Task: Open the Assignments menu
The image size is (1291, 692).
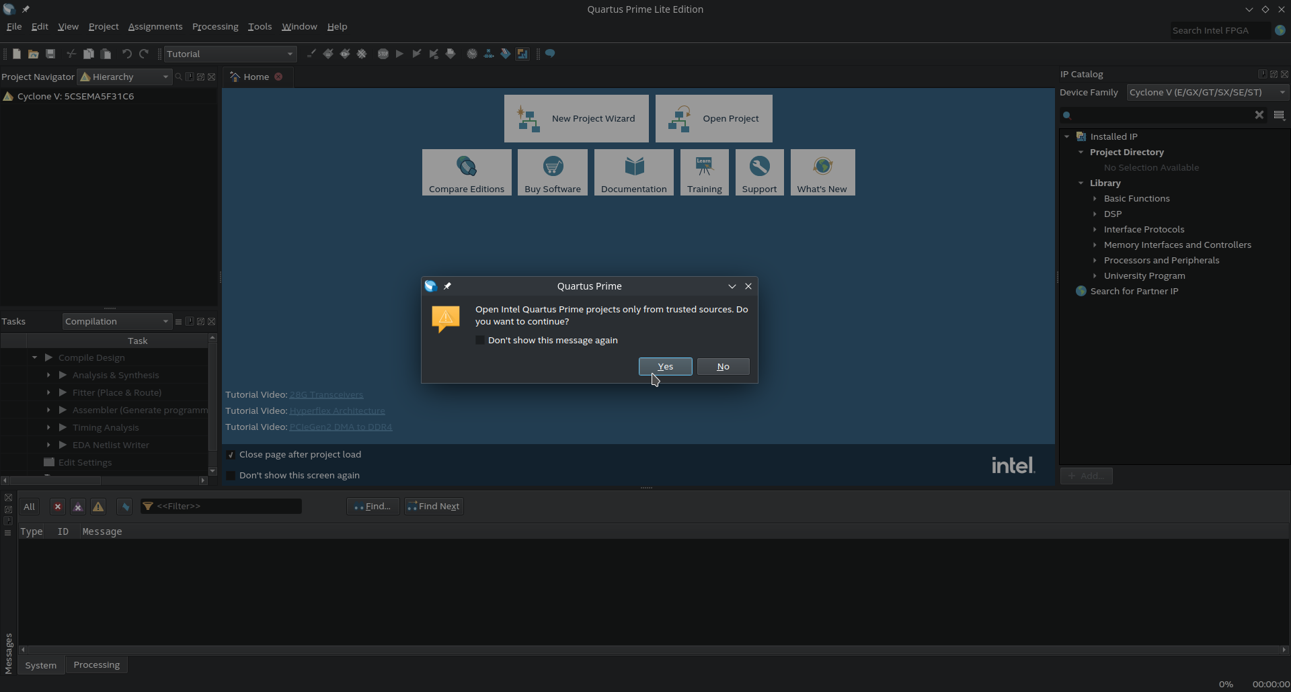Action: (155, 27)
